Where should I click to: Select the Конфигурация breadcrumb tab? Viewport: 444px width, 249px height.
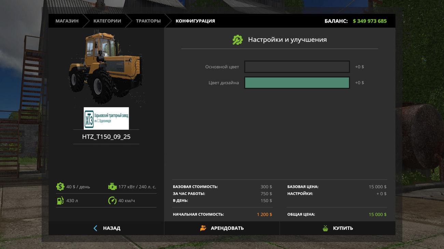[195, 21]
